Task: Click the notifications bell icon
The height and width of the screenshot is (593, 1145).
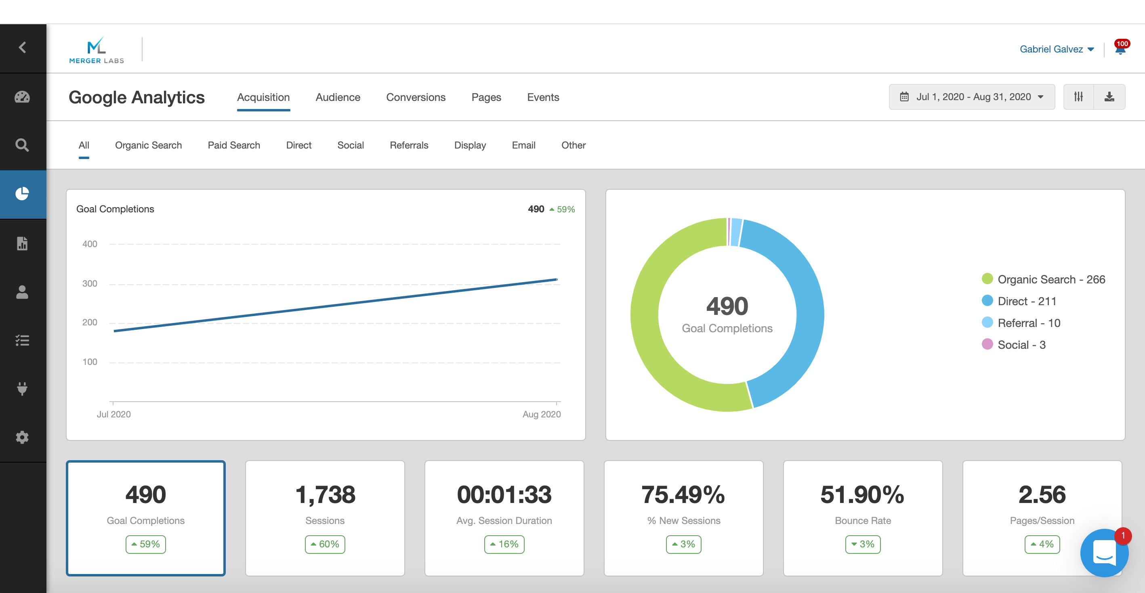Action: [x=1120, y=49]
